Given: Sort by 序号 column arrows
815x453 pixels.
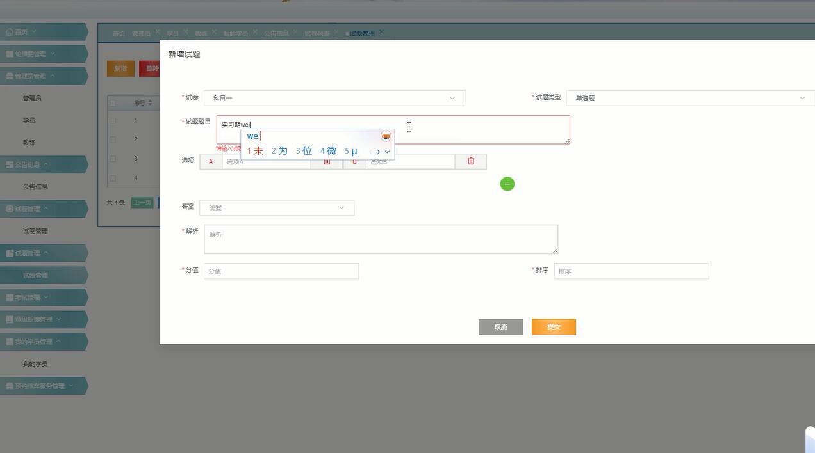Looking at the screenshot, I should (x=150, y=103).
